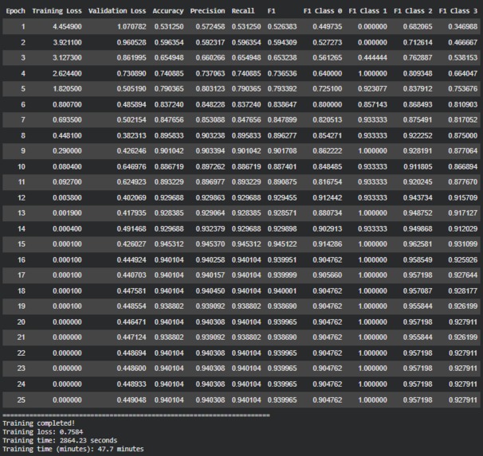Image resolution: width=483 pixels, height=456 pixels.
Task: Select precision value 0.903394
Action: [210, 151]
